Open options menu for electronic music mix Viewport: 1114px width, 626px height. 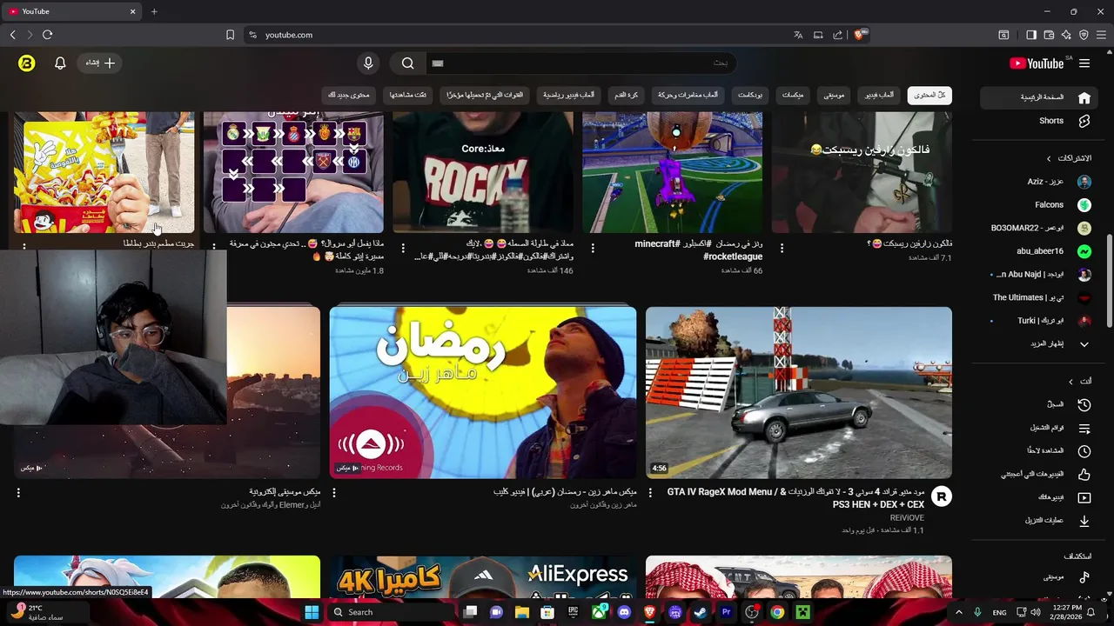(x=18, y=492)
